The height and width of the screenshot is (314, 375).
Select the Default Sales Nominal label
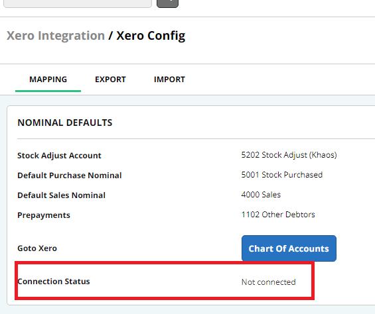point(61,195)
